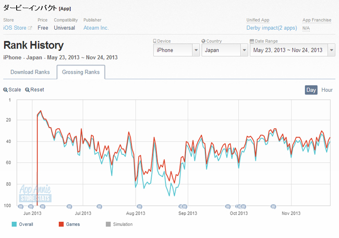Click the App Franchise label
The image size is (339, 238).
[x=317, y=20]
